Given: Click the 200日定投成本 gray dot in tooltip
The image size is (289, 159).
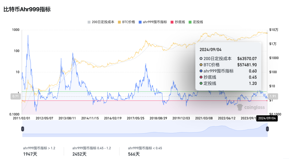Looking at the screenshot, I should [x=201, y=59].
